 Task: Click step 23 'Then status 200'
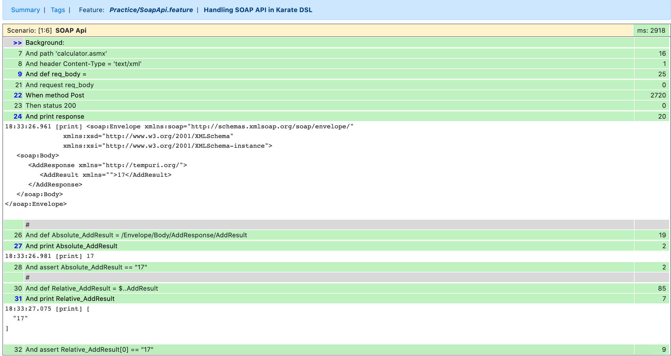pos(51,106)
